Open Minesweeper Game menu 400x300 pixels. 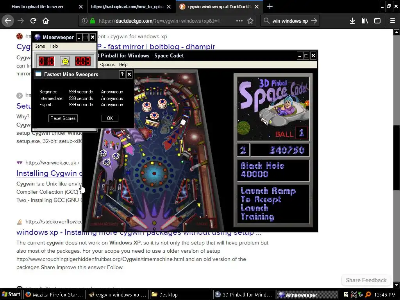[40, 46]
